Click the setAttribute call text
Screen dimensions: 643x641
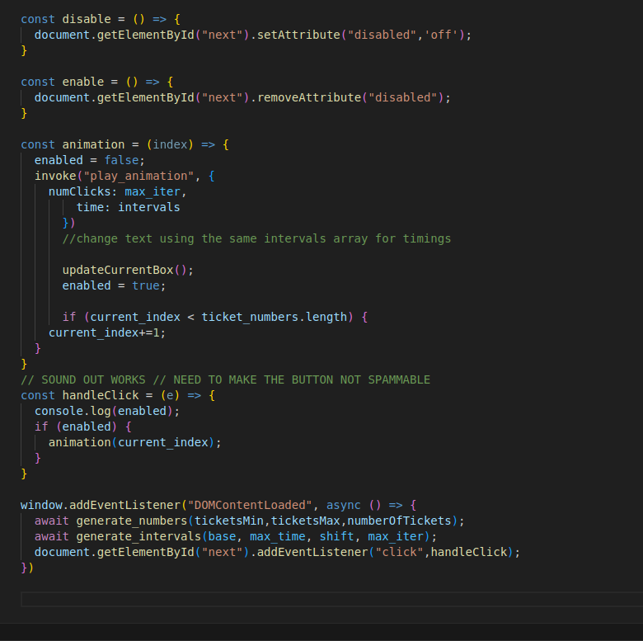[x=298, y=35]
